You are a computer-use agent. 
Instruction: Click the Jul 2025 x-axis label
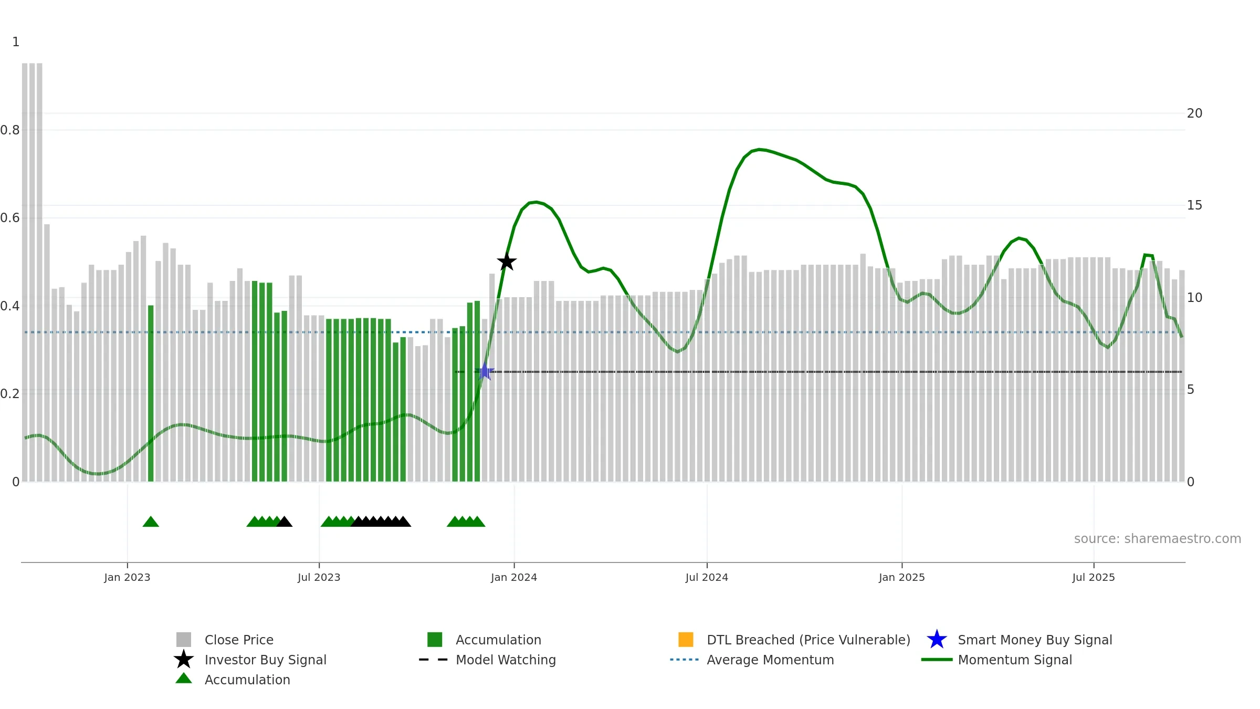pyautogui.click(x=1094, y=578)
